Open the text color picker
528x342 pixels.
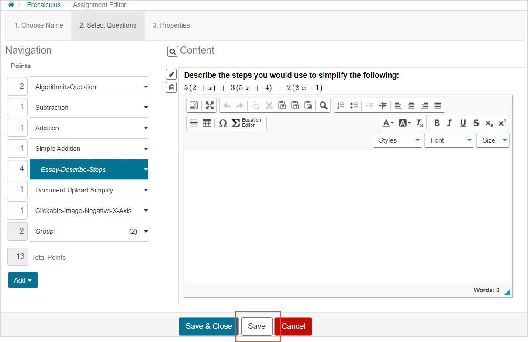[388, 123]
